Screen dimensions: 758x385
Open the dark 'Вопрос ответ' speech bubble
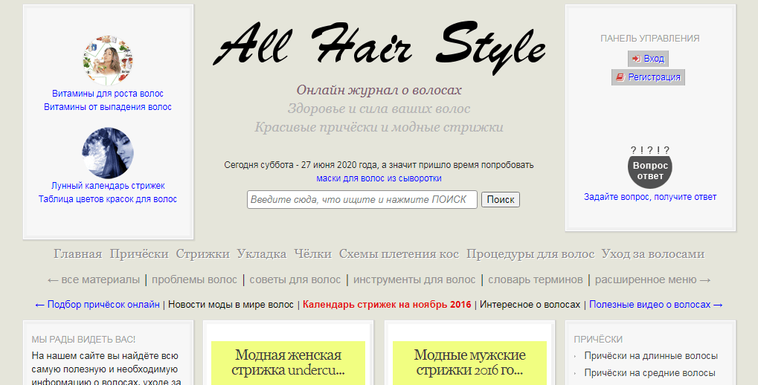650,170
